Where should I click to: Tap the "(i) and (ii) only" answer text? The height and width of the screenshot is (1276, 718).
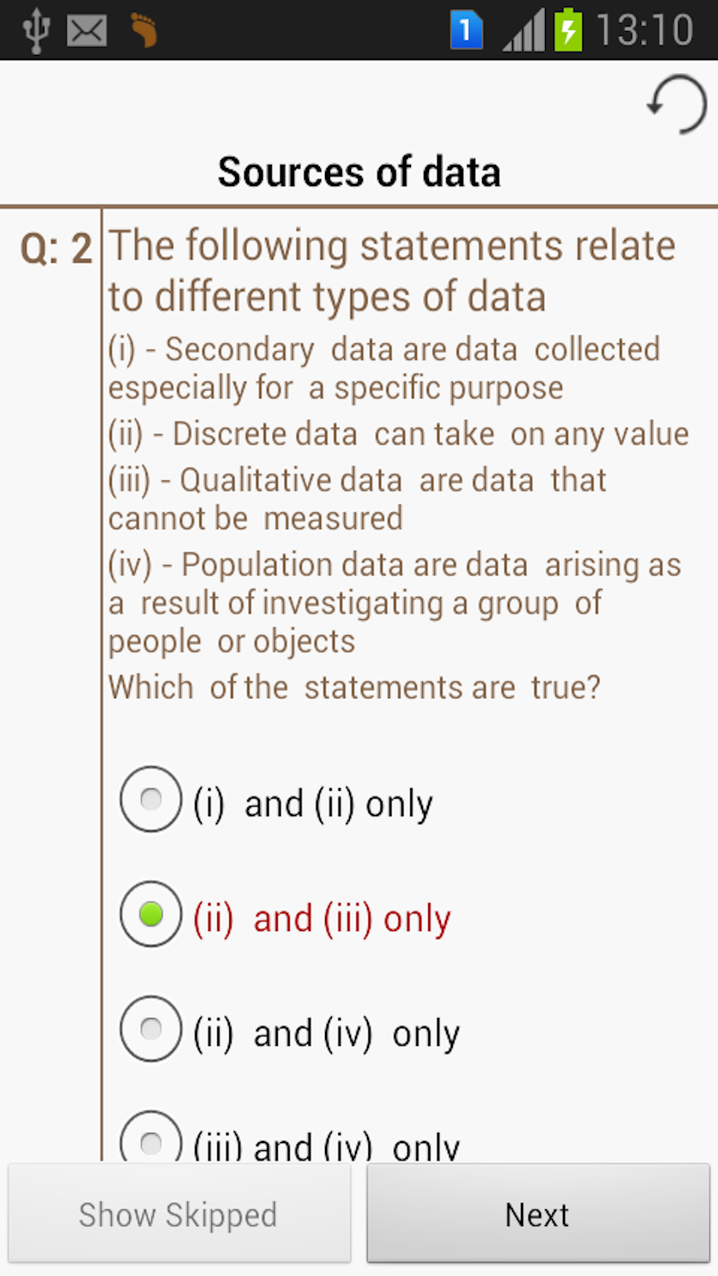(312, 804)
